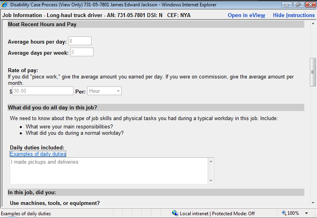The width and height of the screenshot is (317, 218).
Task: Focus the Average days per week field
Action: (82, 52)
